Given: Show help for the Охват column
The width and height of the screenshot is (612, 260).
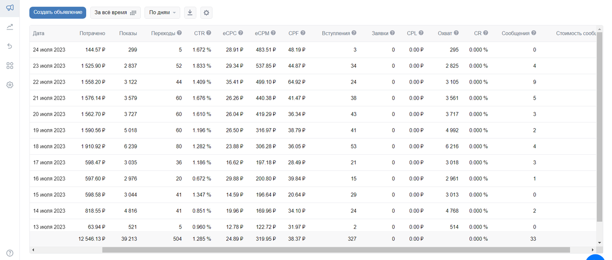Looking at the screenshot, I should point(456,33).
